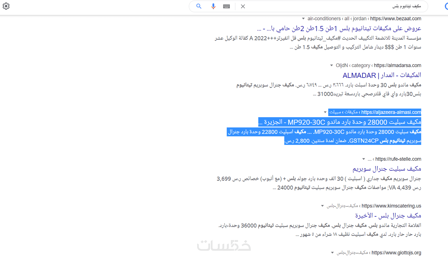Click the snippet text containing A 2022+++
This screenshot has width=448, height=256.
pos(318,38)
